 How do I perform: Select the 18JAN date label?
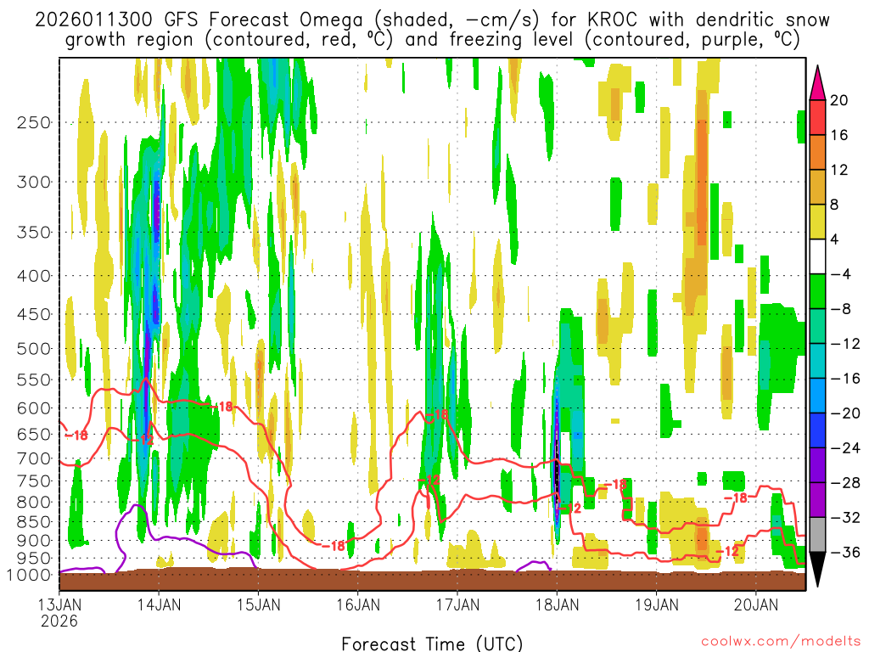pyautogui.click(x=557, y=604)
